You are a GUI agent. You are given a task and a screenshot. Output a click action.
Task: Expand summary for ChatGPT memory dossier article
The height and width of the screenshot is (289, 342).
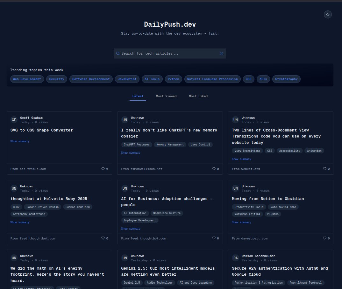click(131, 153)
